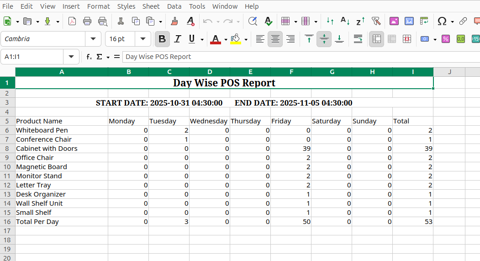
Task: Insert a chart
Action: tap(409, 21)
